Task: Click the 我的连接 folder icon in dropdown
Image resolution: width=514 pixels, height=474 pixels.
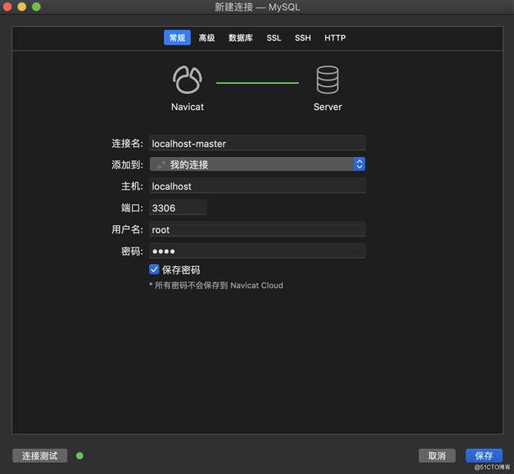Action: click(x=161, y=164)
